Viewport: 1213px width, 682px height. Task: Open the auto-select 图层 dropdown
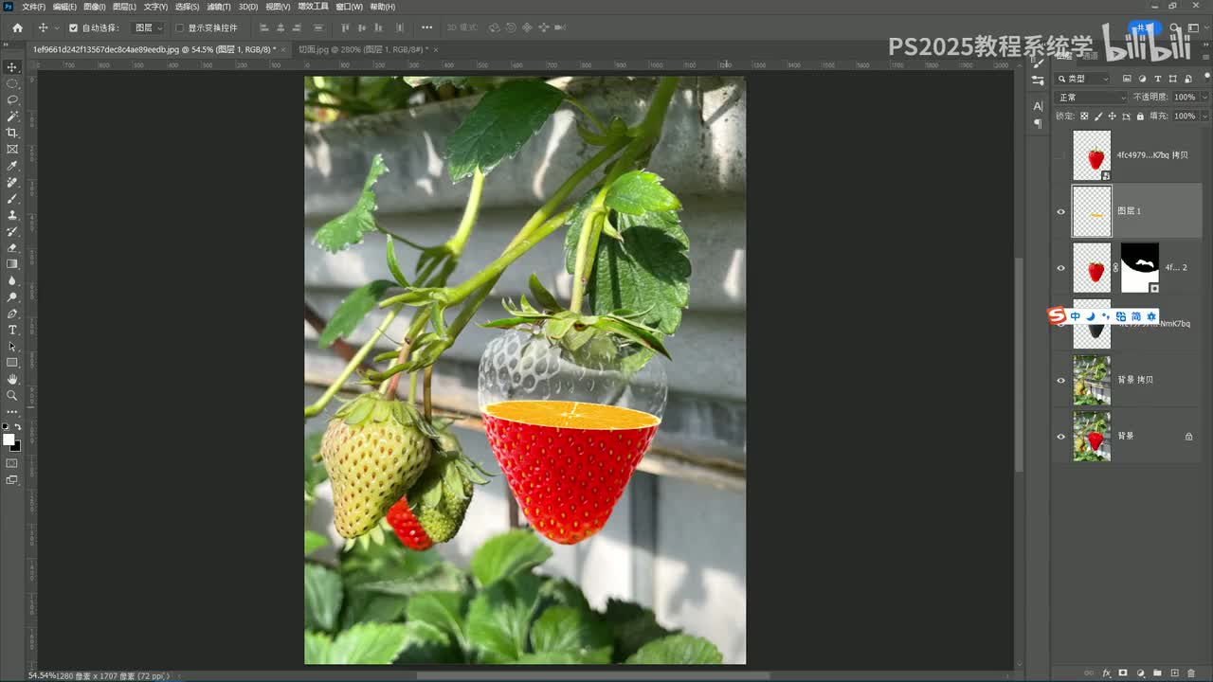(x=149, y=28)
